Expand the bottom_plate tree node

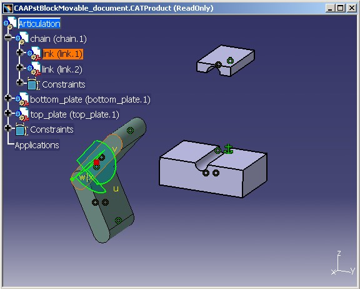pos(8,98)
